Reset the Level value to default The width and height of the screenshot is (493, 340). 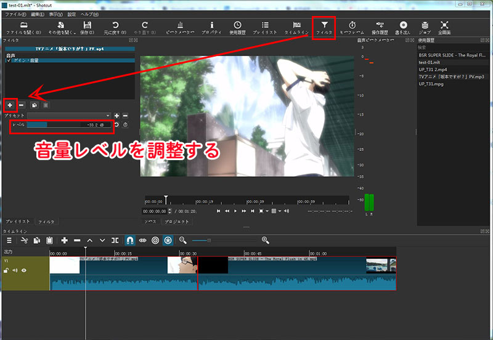116,125
